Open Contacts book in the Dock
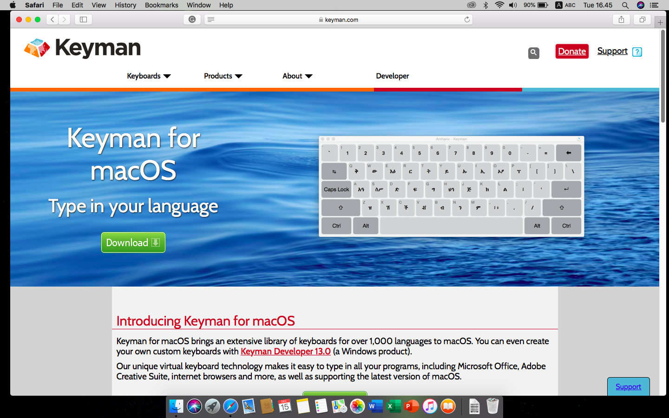The height and width of the screenshot is (418, 669). (x=267, y=406)
